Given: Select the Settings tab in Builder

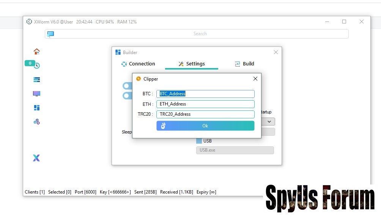Looking at the screenshot, I should [192, 64].
